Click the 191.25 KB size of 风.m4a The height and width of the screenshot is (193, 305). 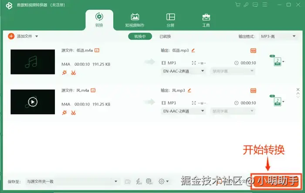(x=101, y=104)
